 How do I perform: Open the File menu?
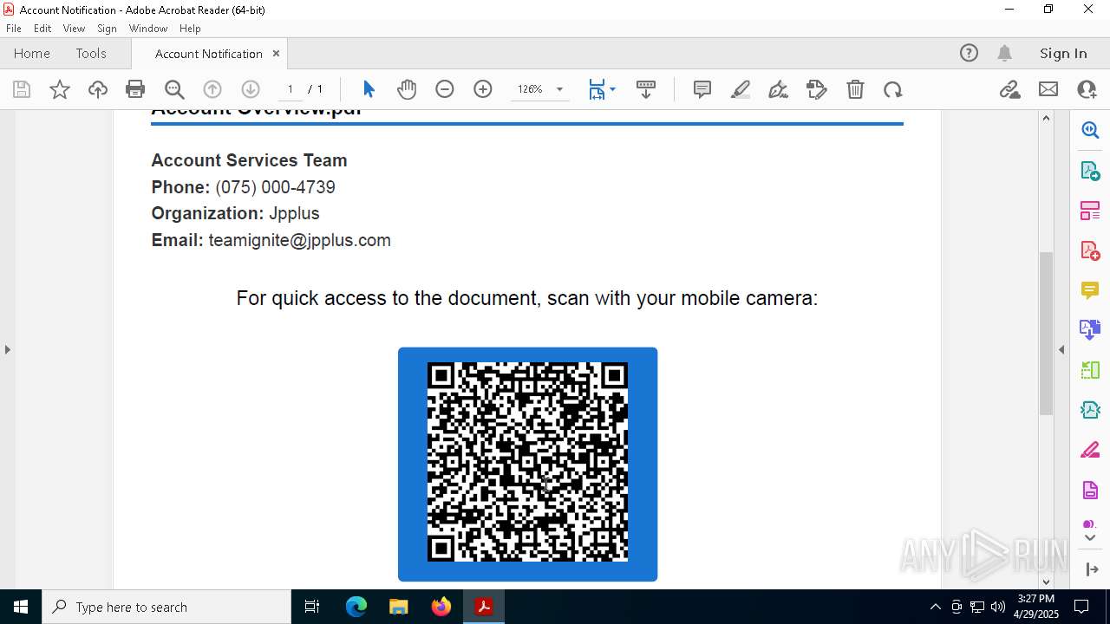(x=14, y=28)
